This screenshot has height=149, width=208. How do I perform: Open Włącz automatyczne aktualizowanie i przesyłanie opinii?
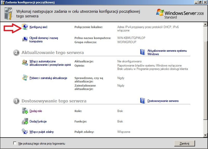point(50,63)
